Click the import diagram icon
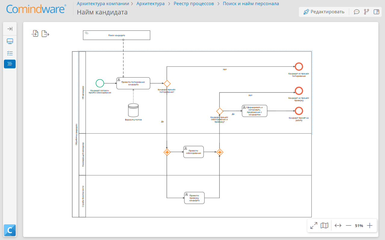 coord(35,33)
